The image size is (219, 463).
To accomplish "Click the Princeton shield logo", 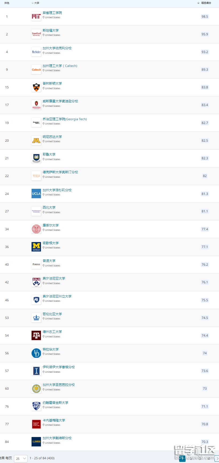I will (36, 87).
